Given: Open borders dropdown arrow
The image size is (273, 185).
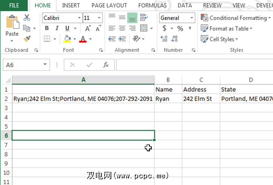Looking at the screenshot, I should coord(55,39).
